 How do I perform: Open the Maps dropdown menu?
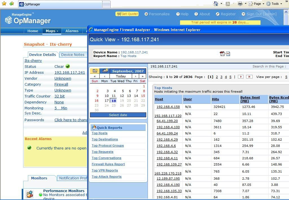click(51, 31)
